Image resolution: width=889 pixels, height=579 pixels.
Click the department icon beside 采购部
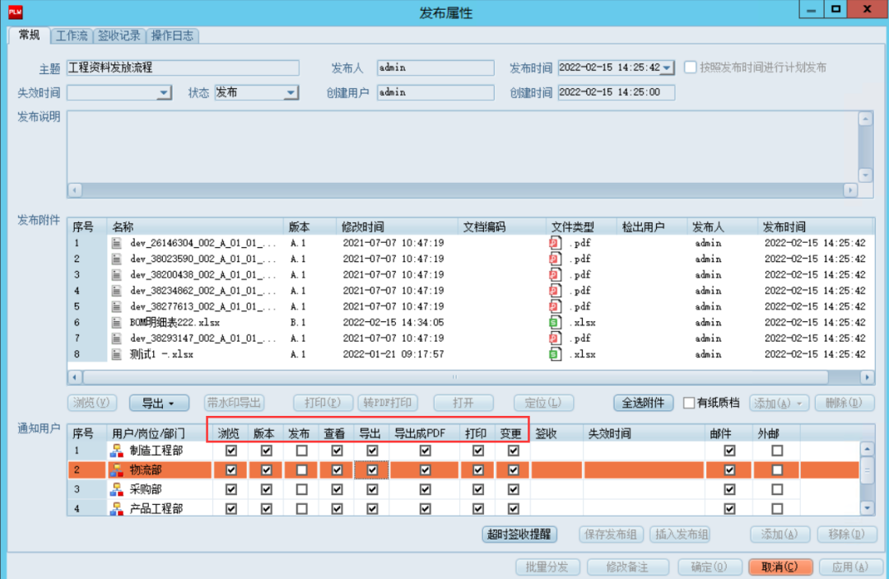116,489
